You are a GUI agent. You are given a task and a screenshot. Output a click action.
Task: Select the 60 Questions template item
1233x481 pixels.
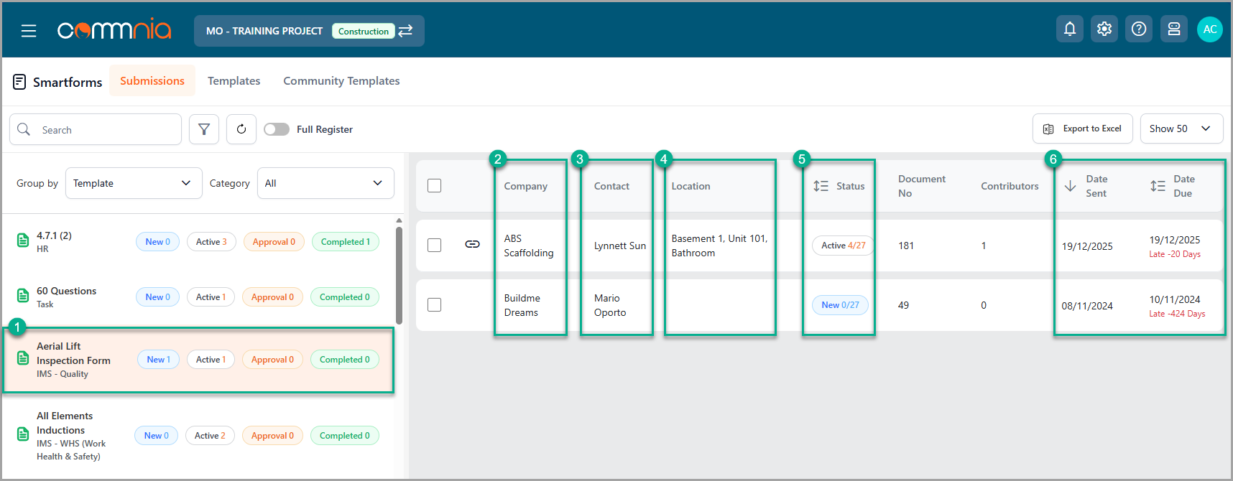pyautogui.click(x=67, y=296)
